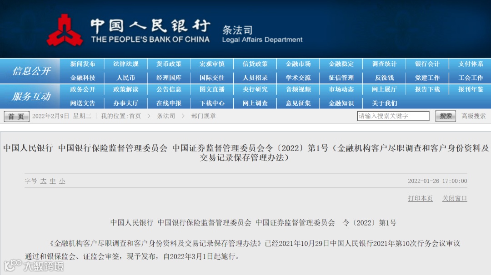Click the 2022-01-26 17:00:00 timestamp
Viewport: 491px width, 275px height.
click(437, 181)
